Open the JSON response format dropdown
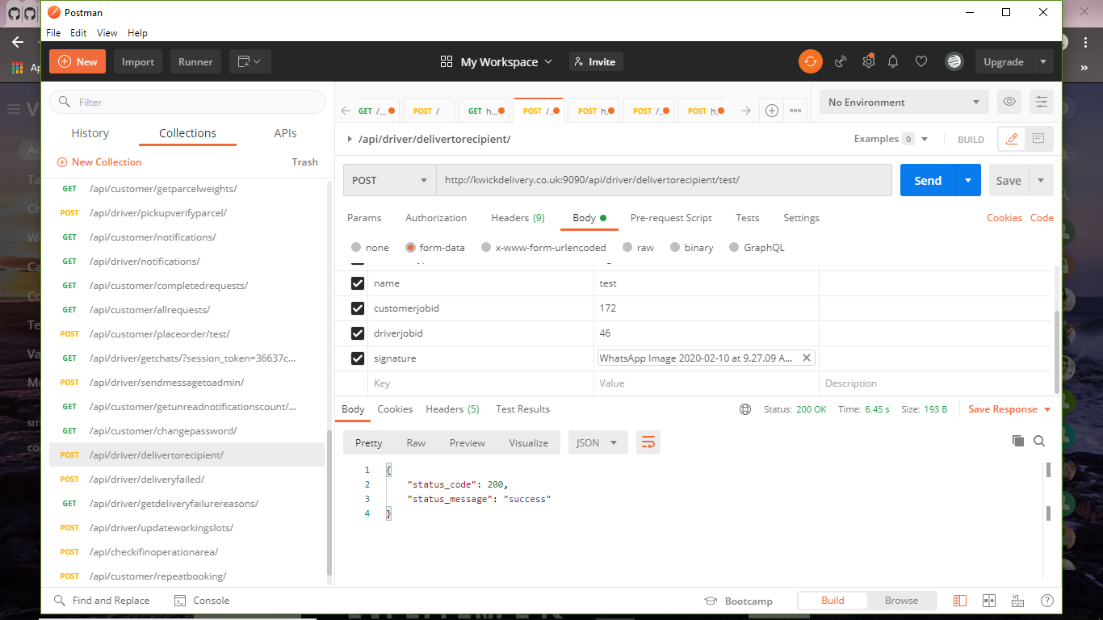Image resolution: width=1103 pixels, height=620 pixels. coord(598,442)
